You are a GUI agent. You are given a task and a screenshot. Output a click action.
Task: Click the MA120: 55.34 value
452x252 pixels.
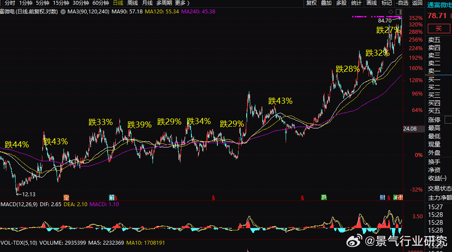tap(162, 12)
